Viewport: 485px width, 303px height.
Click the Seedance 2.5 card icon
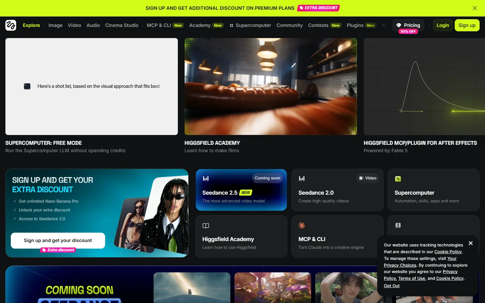point(206,178)
